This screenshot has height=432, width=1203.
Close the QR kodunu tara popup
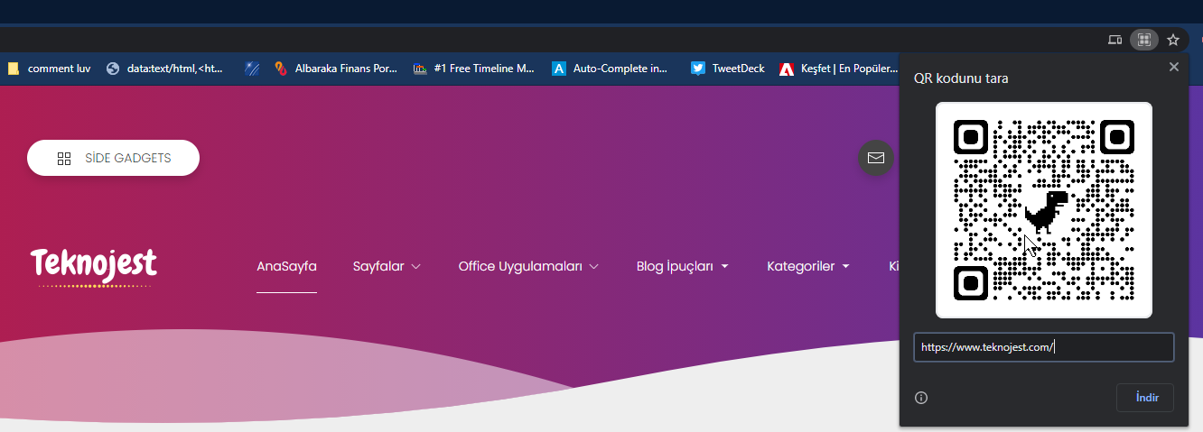coord(1173,67)
